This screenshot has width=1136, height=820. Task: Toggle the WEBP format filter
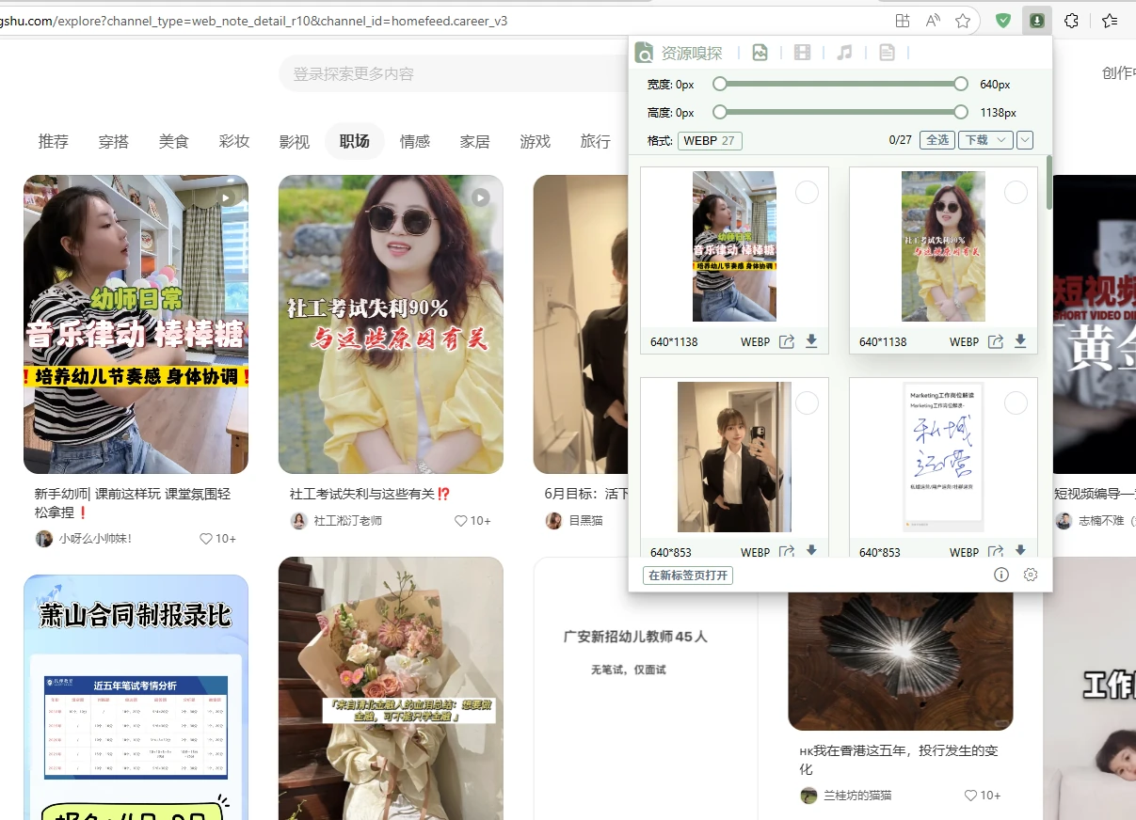tap(710, 141)
